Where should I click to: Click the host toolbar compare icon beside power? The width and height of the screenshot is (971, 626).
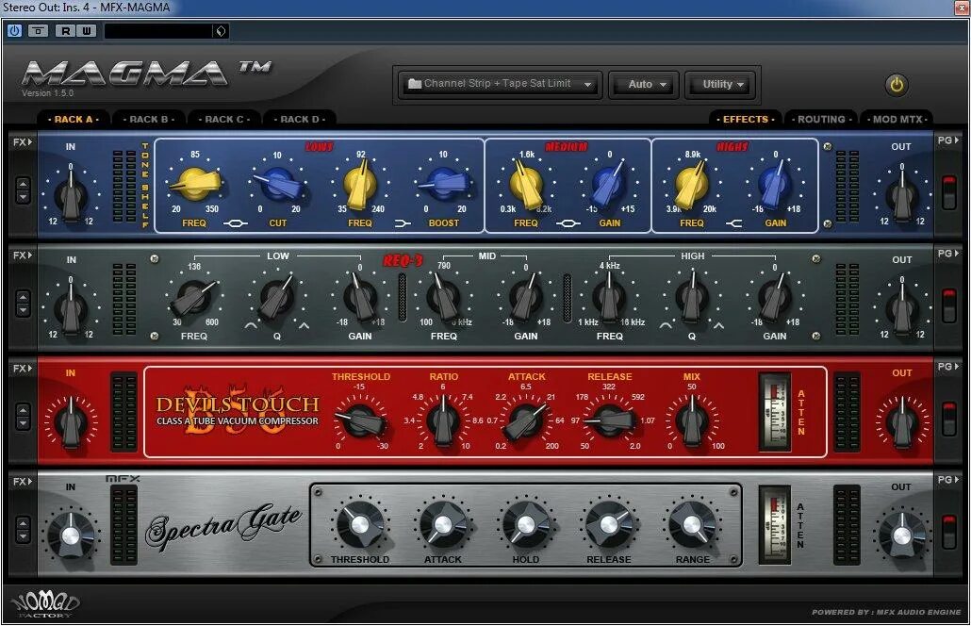click(x=39, y=30)
